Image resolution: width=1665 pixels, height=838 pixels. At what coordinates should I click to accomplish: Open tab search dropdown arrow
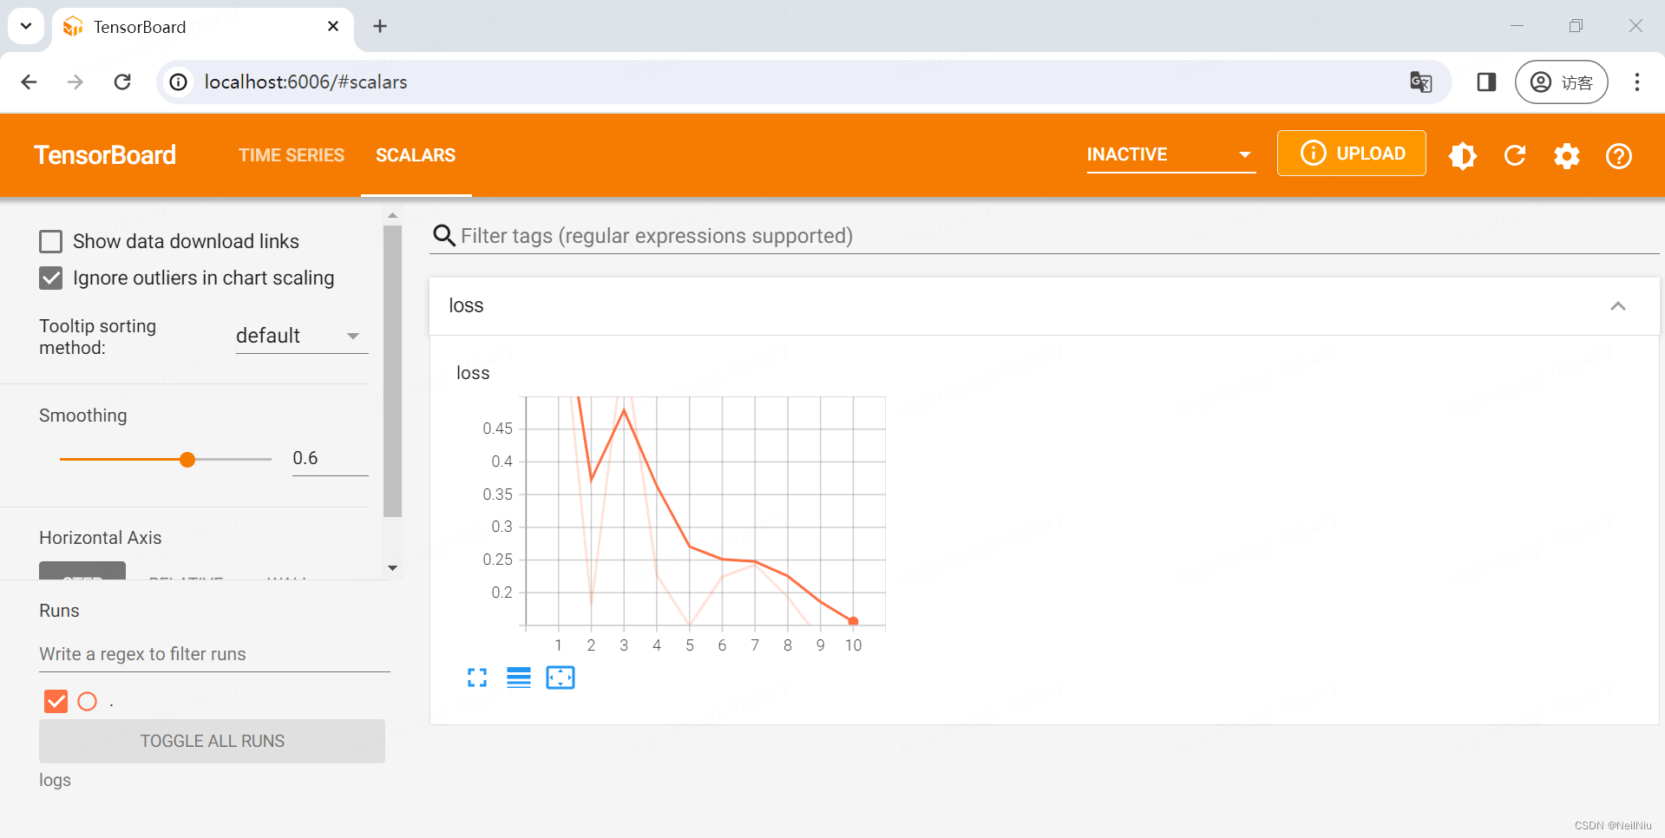click(x=26, y=26)
